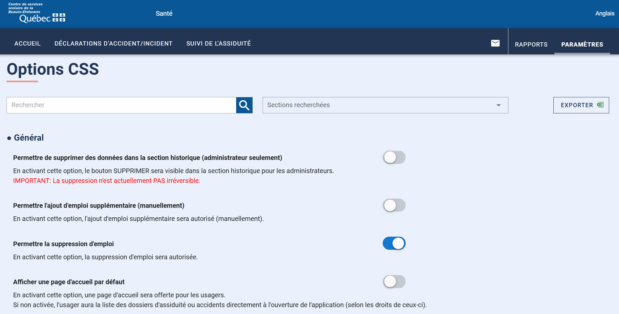The width and height of the screenshot is (619, 314).
Task: Click the magnifying glass search button
Action: [244, 105]
